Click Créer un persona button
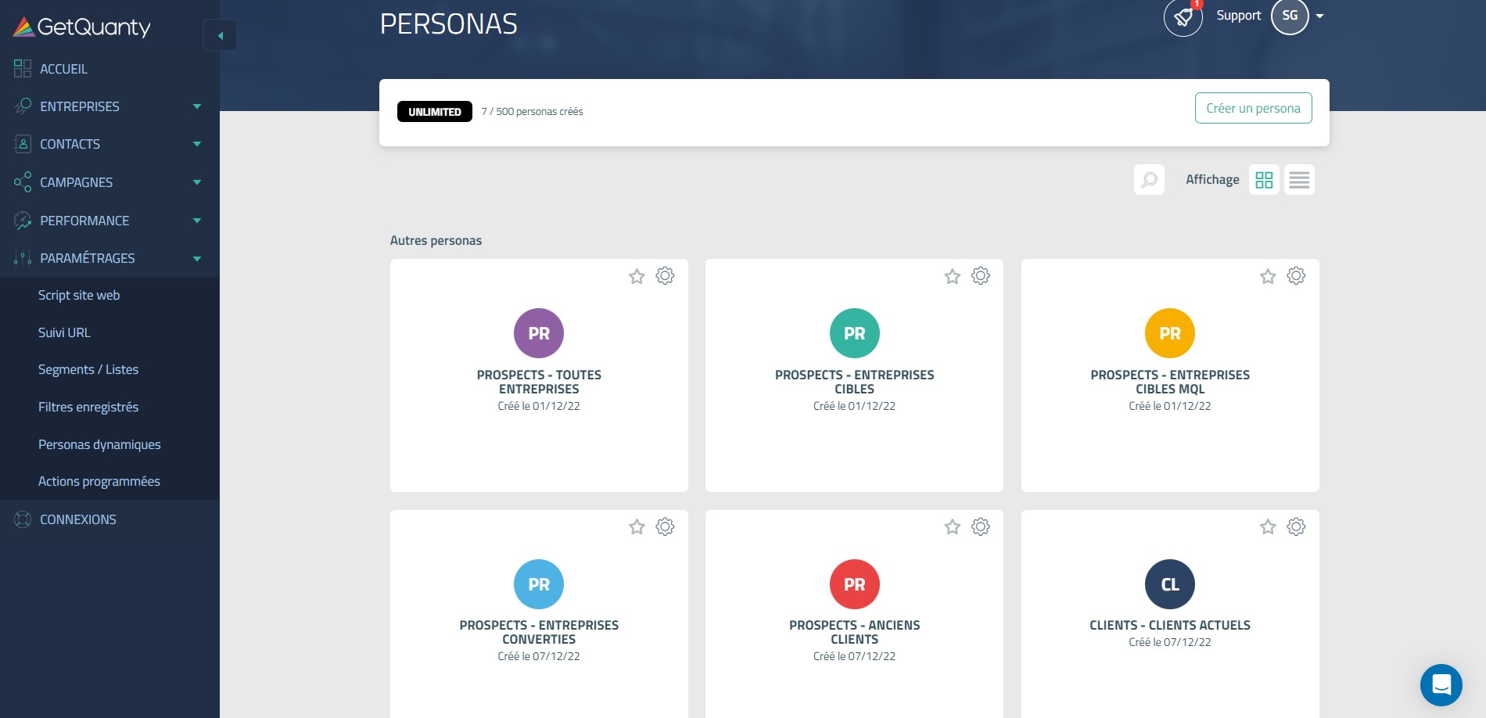This screenshot has height=718, width=1486. 1253,108
